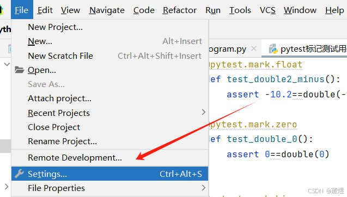Viewport: 347px width, 197px height.
Task: Close the ogram.py editor tab
Action: tap(254, 48)
